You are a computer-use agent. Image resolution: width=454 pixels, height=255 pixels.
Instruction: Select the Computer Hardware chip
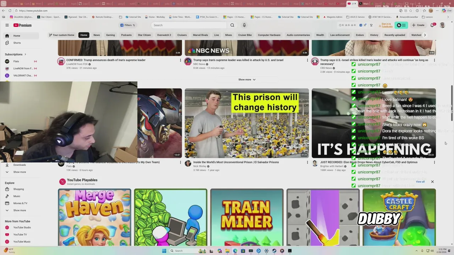tap(269, 35)
